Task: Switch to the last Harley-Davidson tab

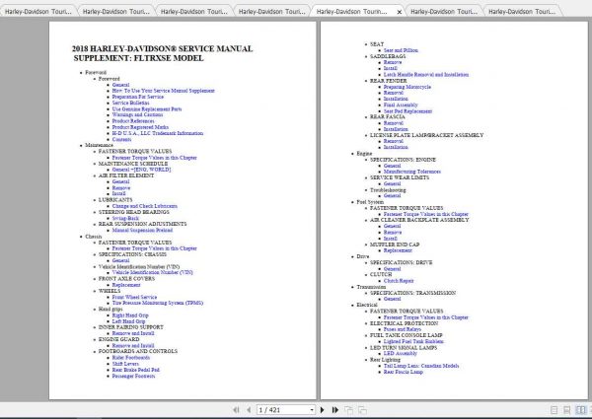Action: click(x=522, y=12)
